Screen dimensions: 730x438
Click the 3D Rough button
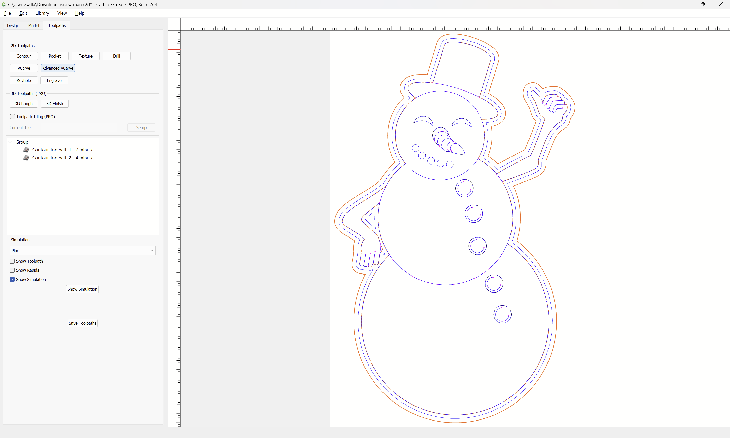pyautogui.click(x=24, y=104)
